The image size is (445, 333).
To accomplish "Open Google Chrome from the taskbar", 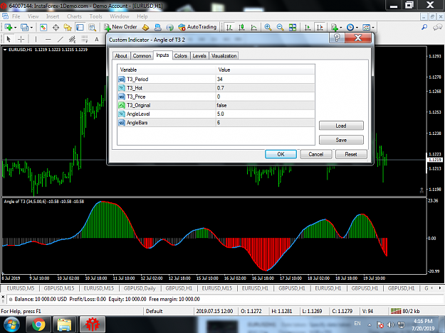I will 38,324.
